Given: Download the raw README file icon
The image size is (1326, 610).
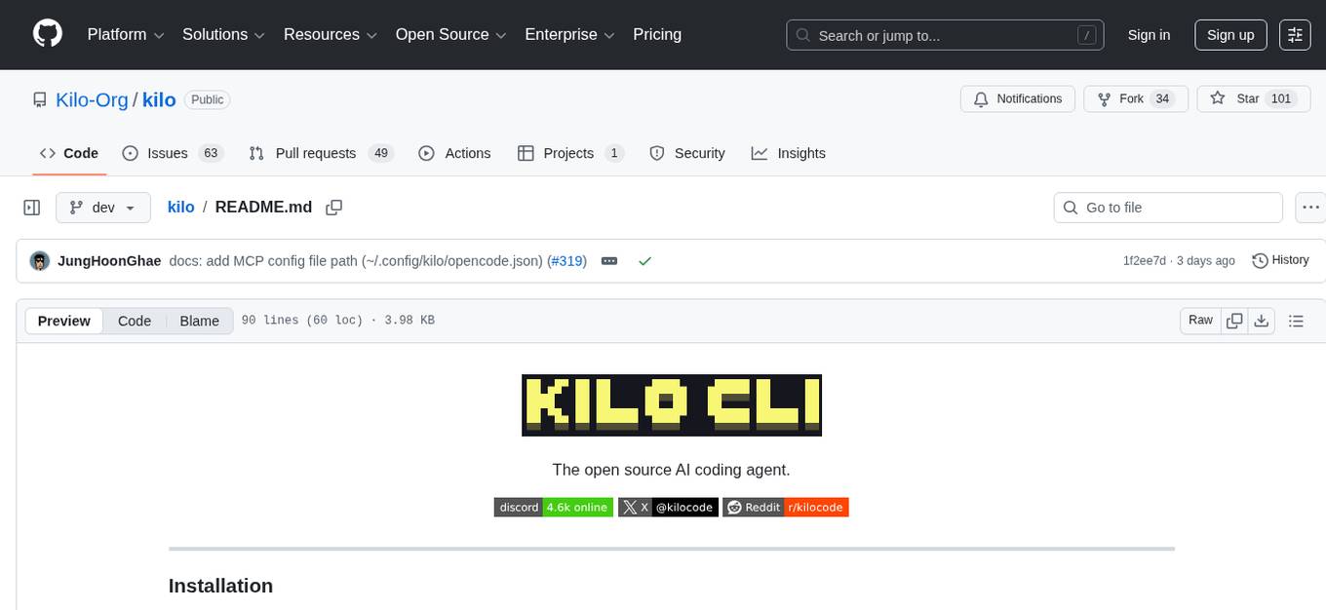Looking at the screenshot, I should (x=1262, y=320).
